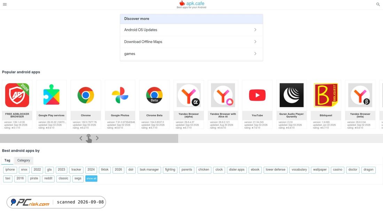Open the search magnifier icon
Screen dimensions: 383x215
(x=378, y=5)
